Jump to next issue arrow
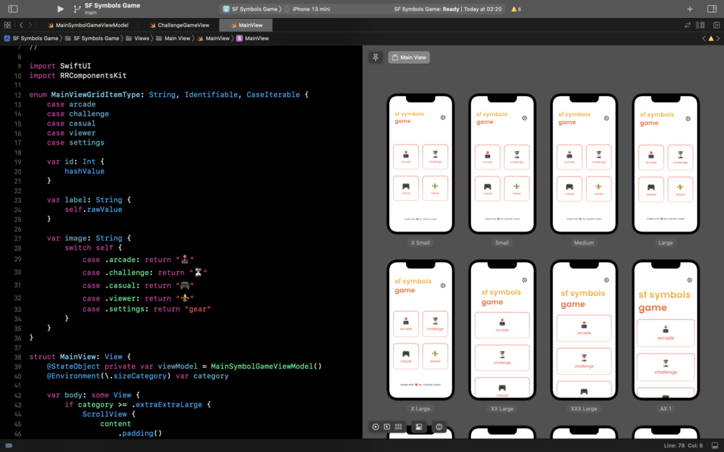This screenshot has width=724, height=452. tap(718, 38)
